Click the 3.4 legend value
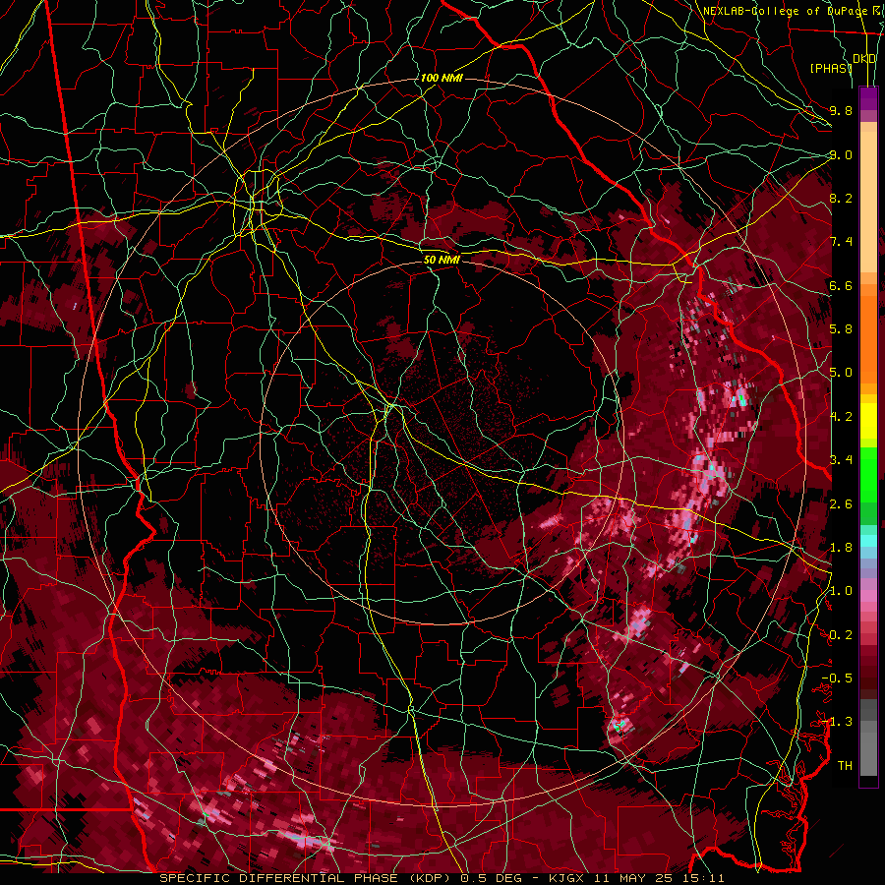Viewport: 885px width, 885px height. click(841, 459)
